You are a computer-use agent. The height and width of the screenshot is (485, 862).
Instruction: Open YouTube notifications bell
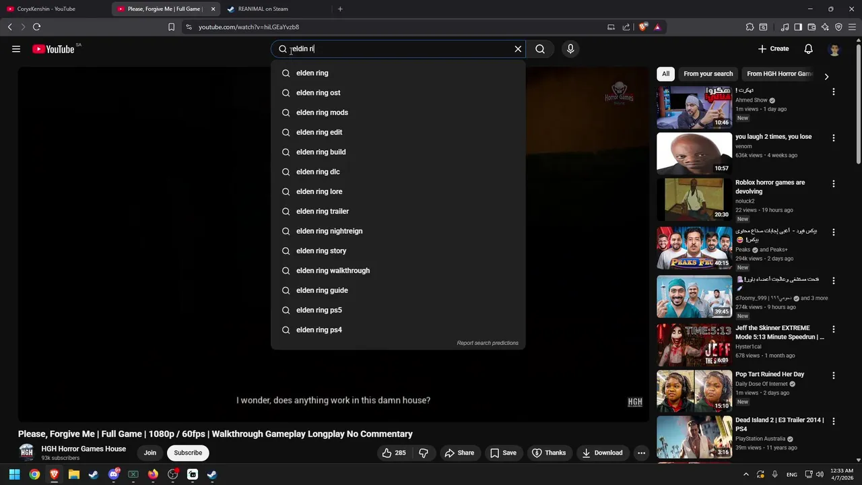[x=808, y=48]
